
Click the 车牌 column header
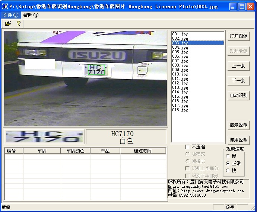point(42,151)
